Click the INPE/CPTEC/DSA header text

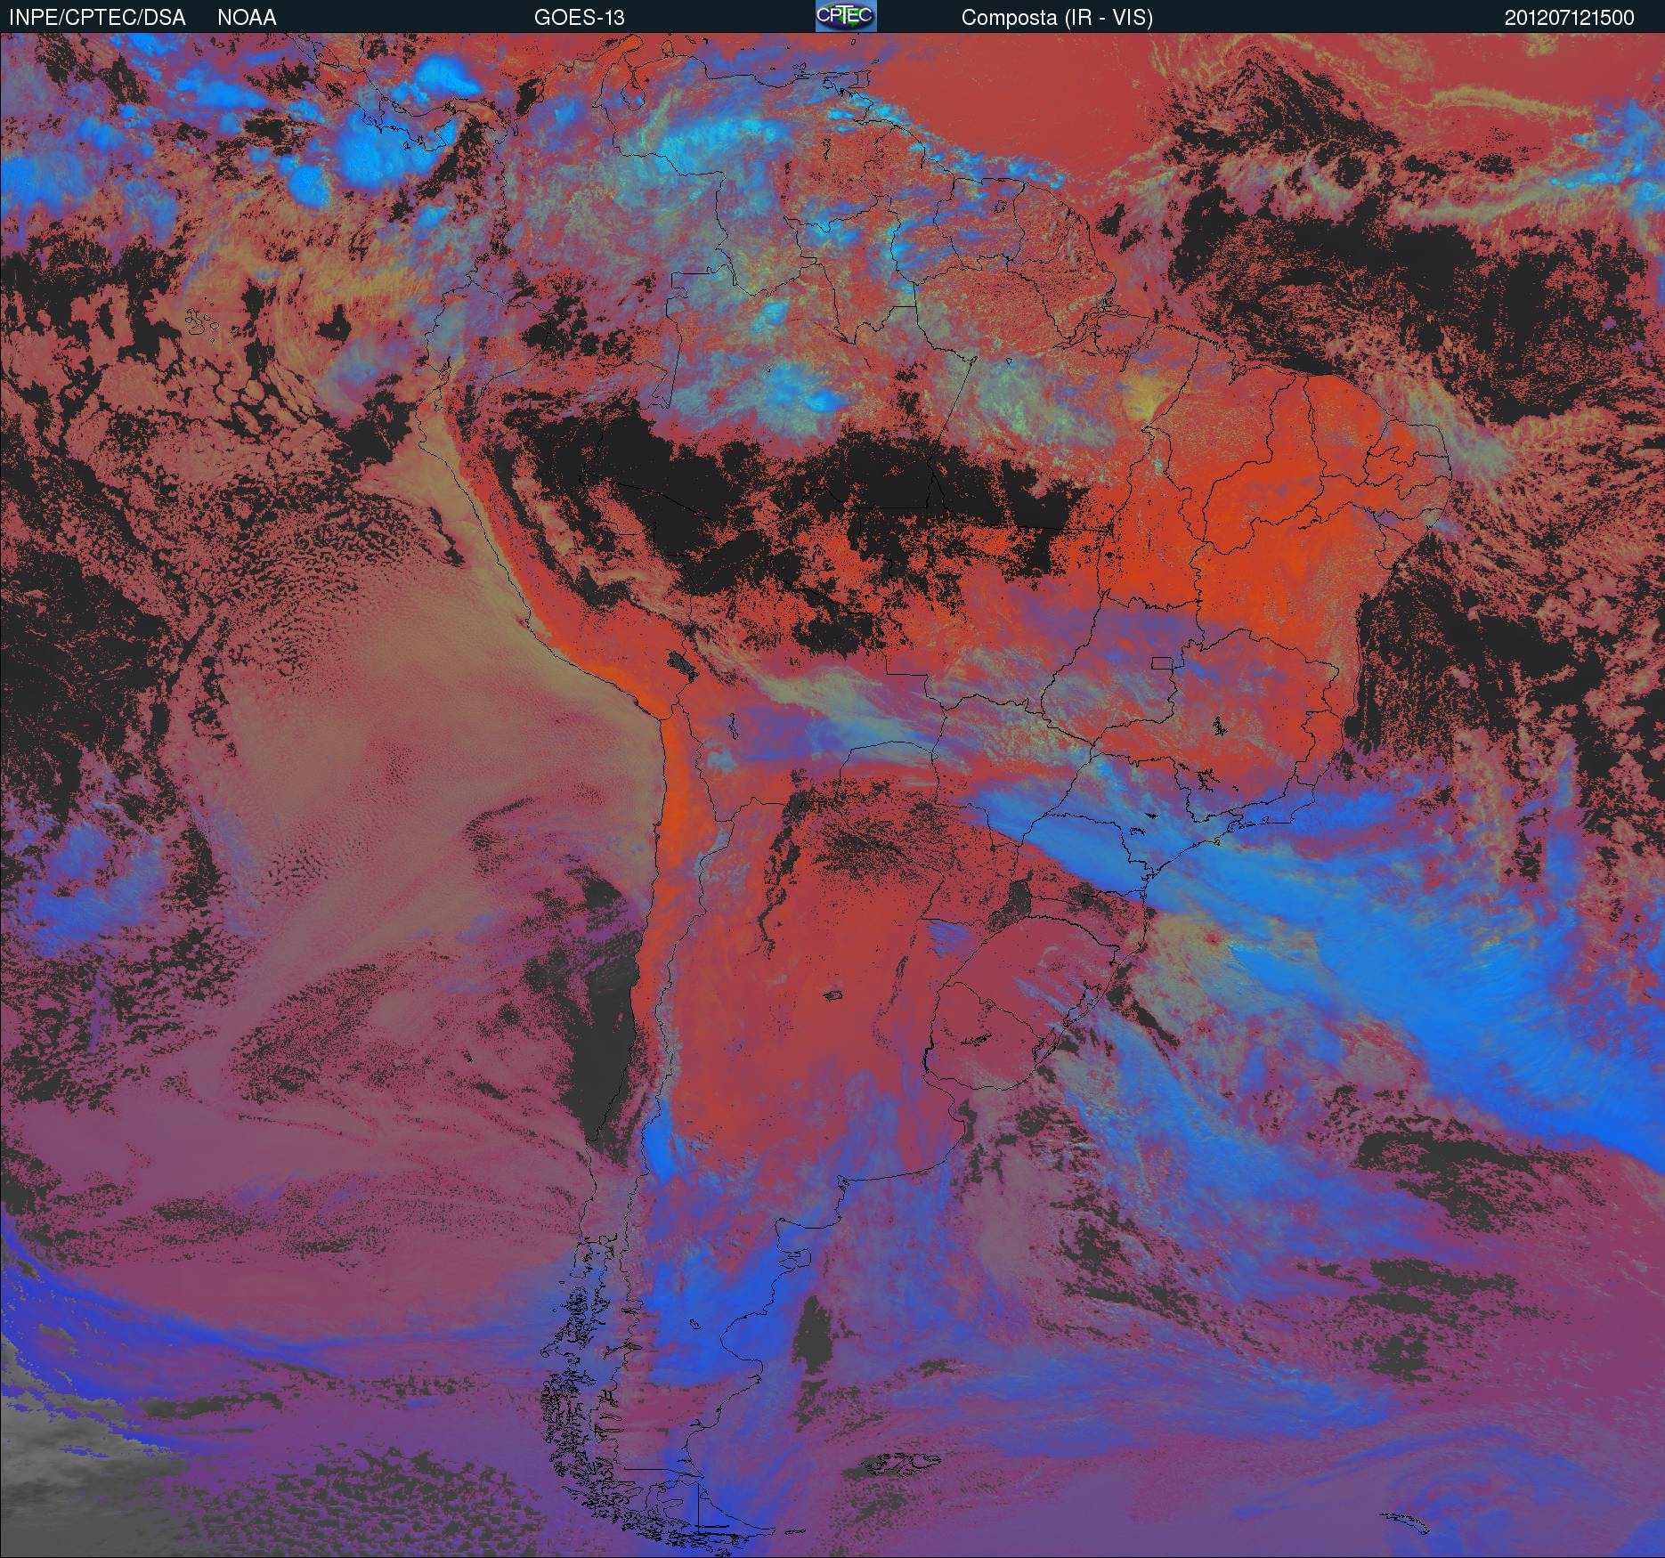[x=97, y=18]
